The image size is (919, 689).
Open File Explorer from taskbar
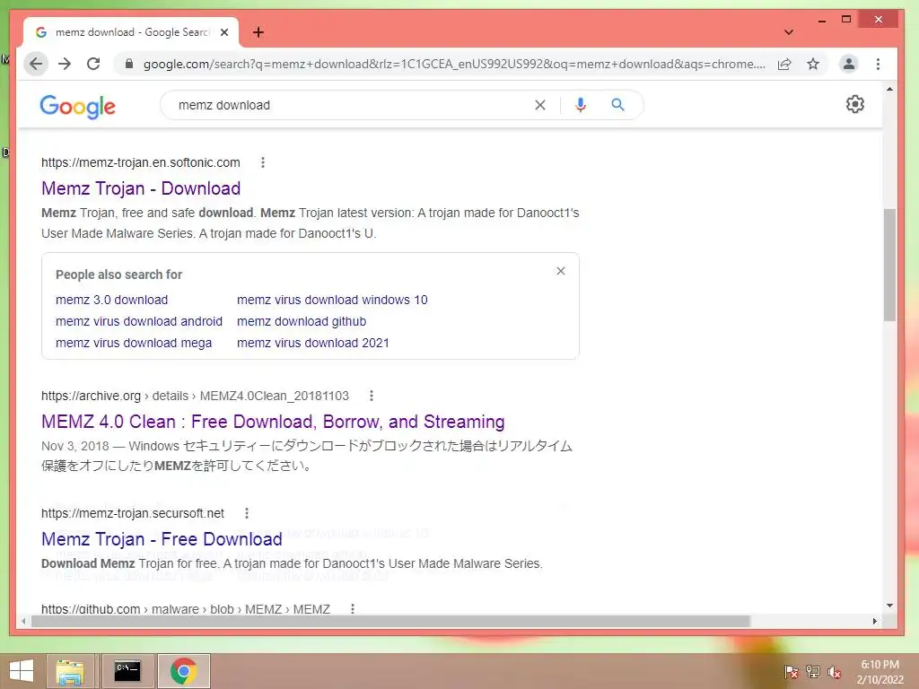[70, 671]
